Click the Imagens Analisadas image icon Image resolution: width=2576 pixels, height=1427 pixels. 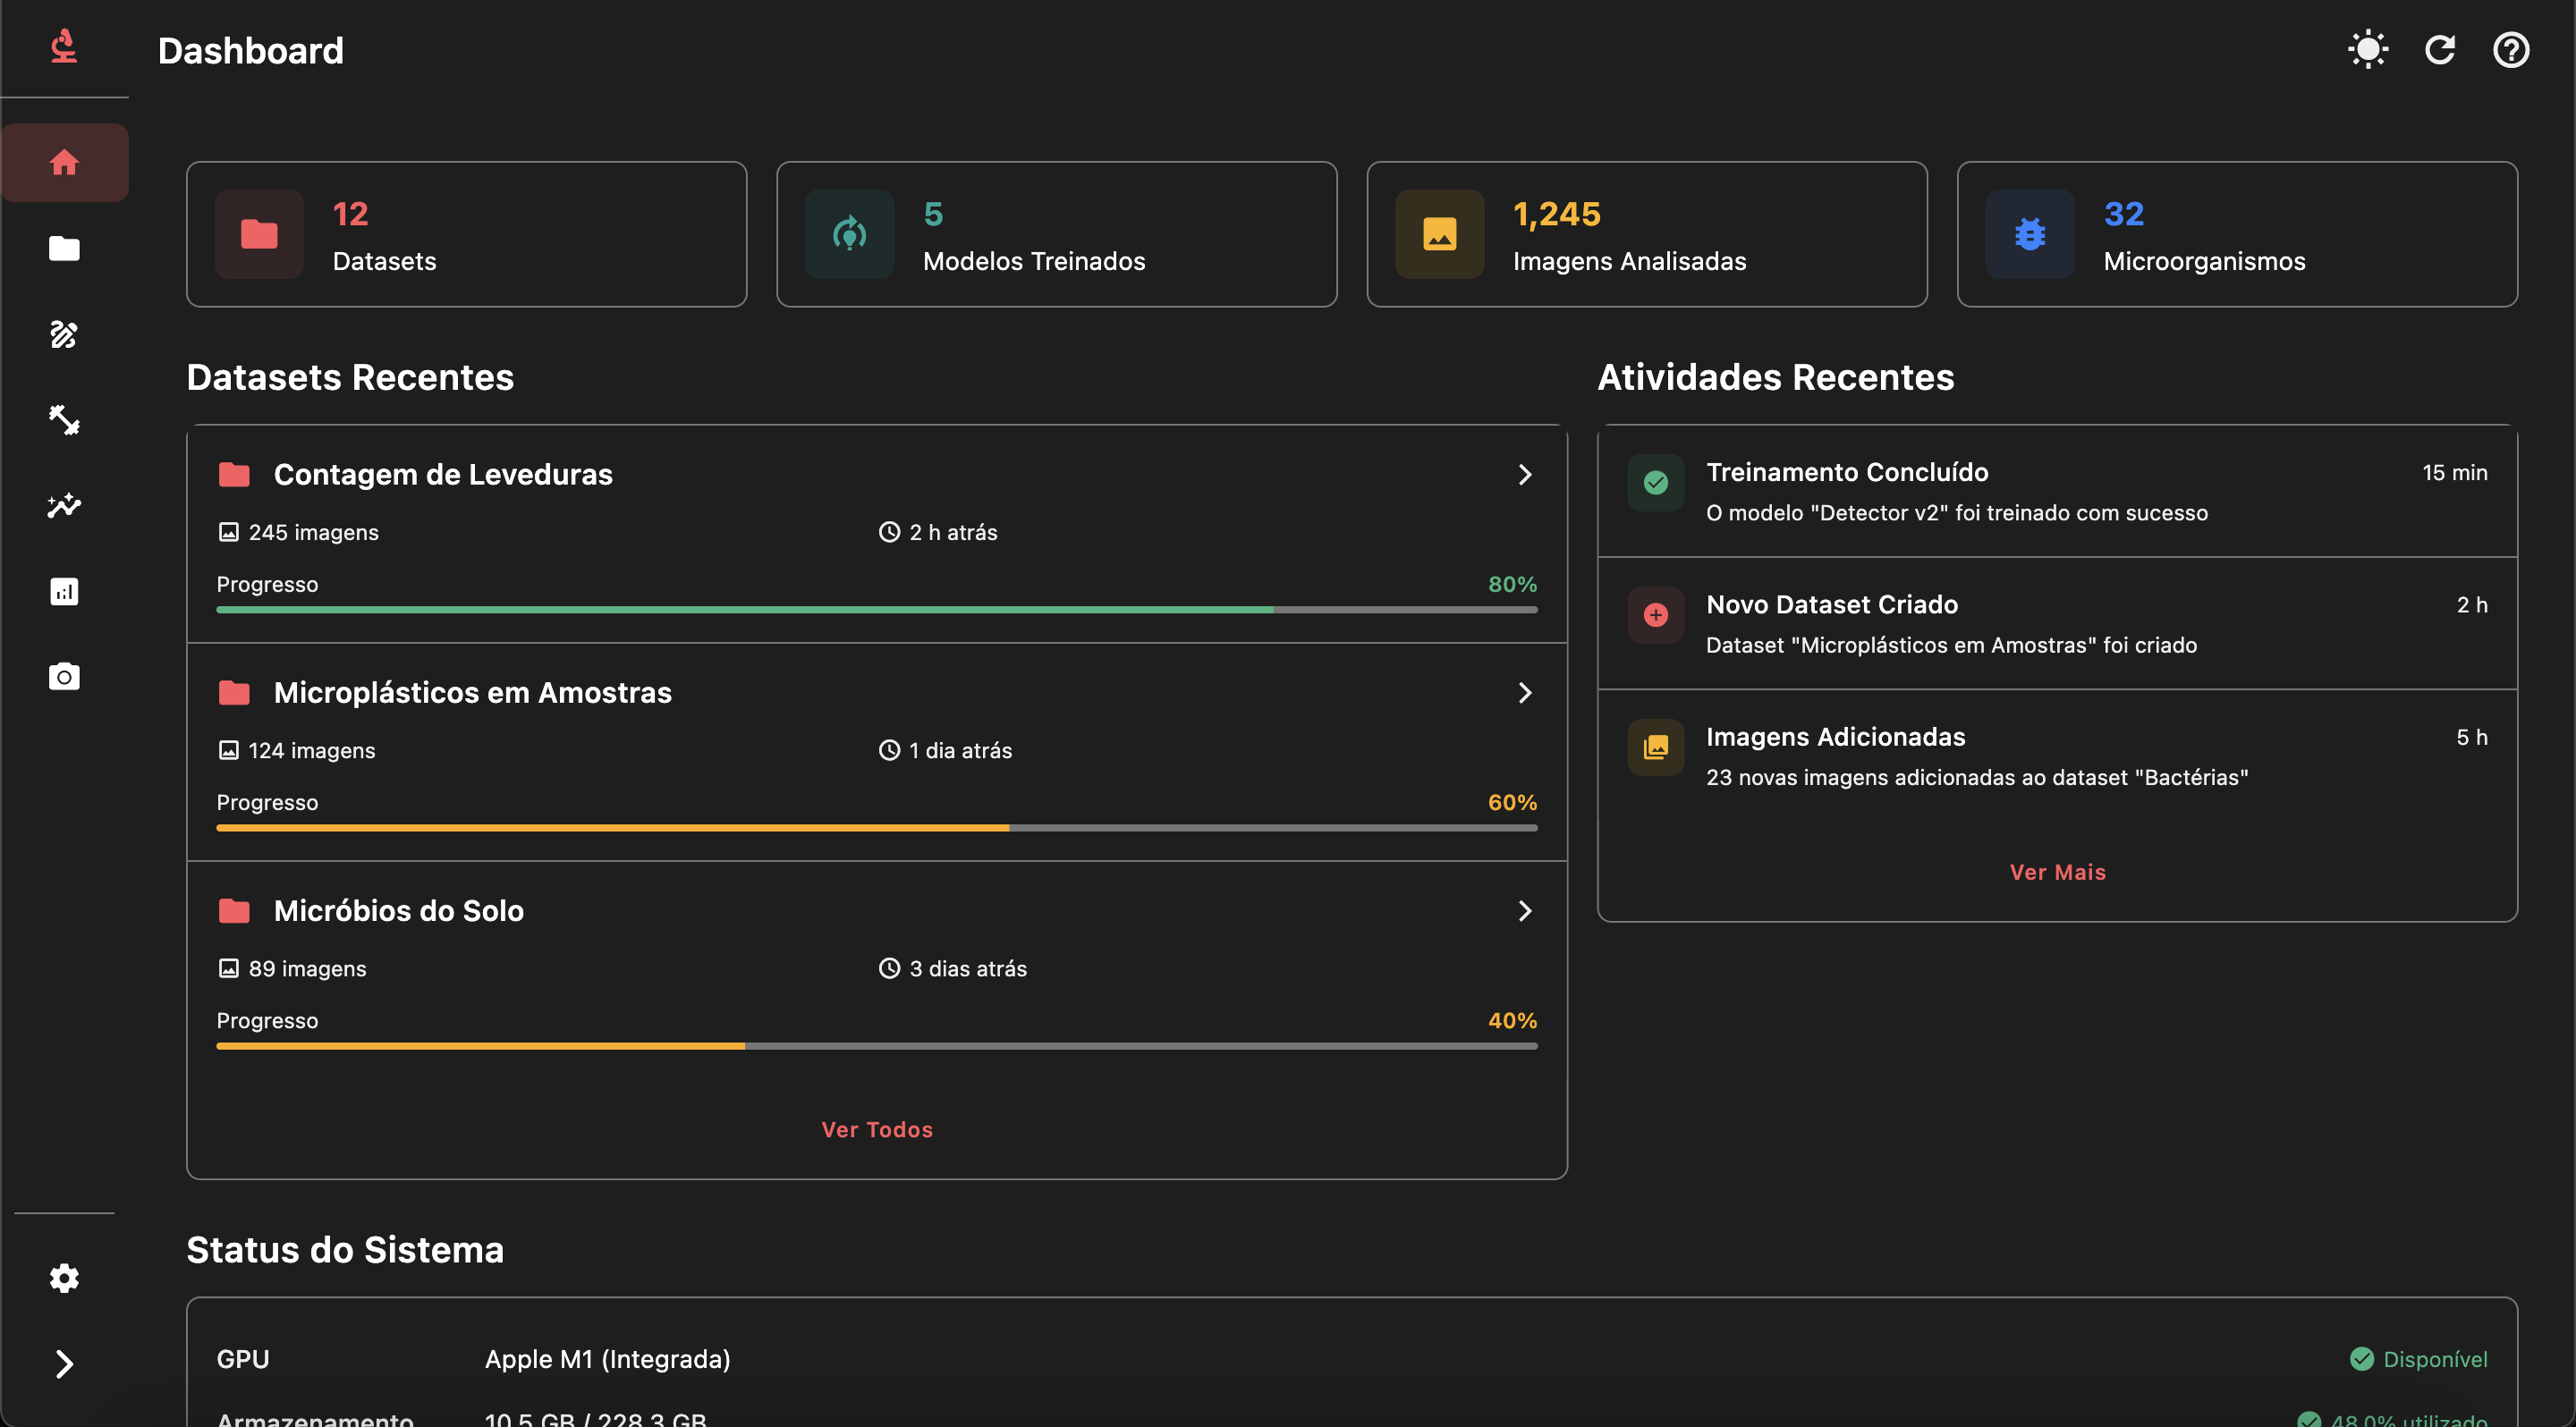[x=1440, y=234]
